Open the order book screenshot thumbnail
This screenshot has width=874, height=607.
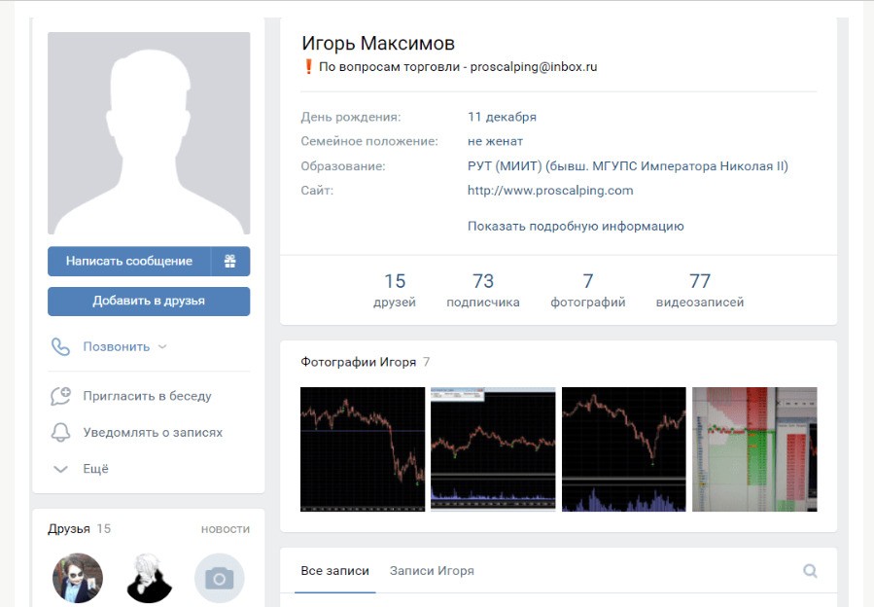[754, 449]
